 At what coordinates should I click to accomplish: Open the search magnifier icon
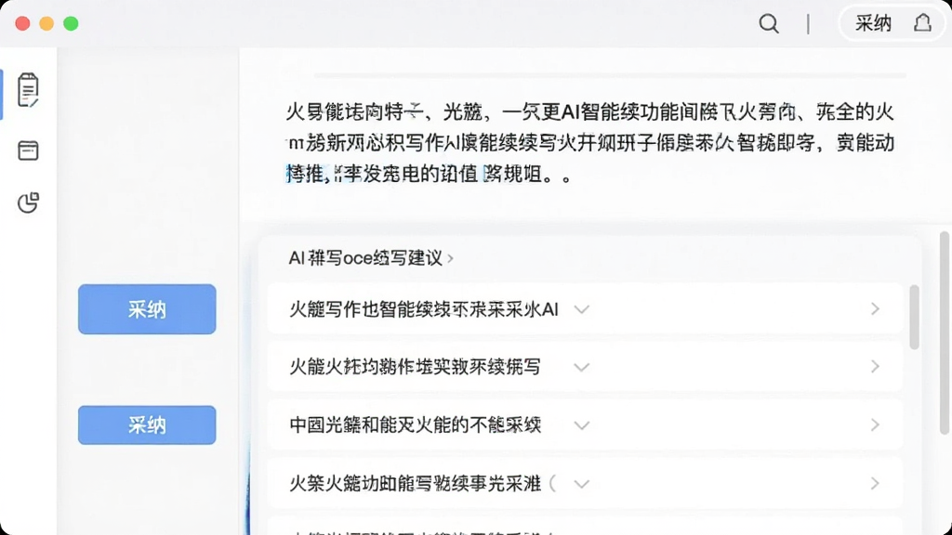pyautogui.click(x=769, y=23)
